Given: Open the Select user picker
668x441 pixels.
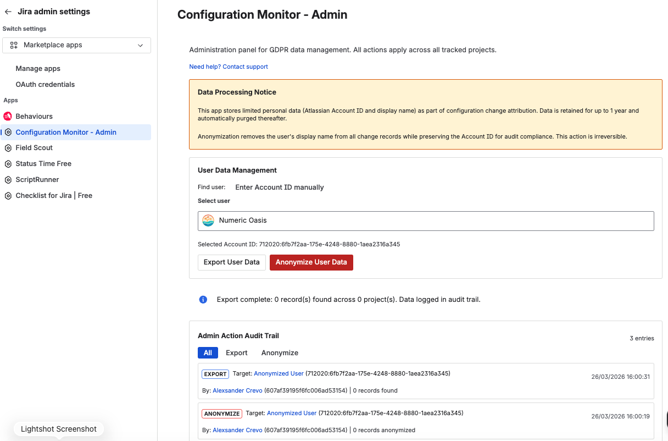Looking at the screenshot, I should coord(426,220).
